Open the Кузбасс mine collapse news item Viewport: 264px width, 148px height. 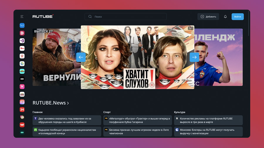67,120
